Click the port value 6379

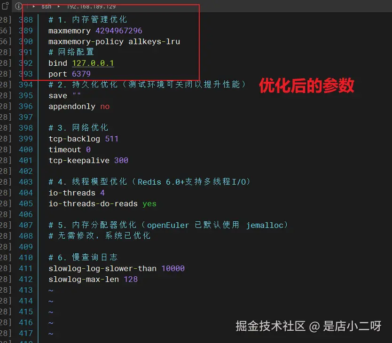[x=81, y=74]
